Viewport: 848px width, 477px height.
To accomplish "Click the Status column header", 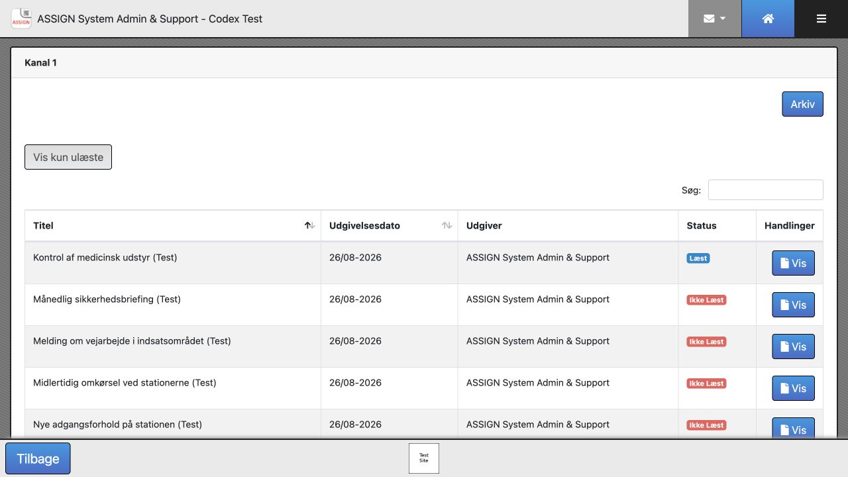I will click(x=717, y=225).
